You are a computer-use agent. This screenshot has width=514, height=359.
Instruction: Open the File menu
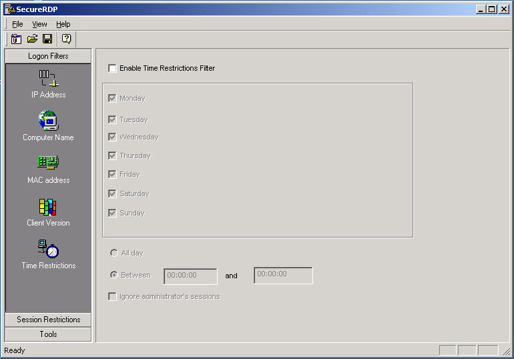click(17, 24)
